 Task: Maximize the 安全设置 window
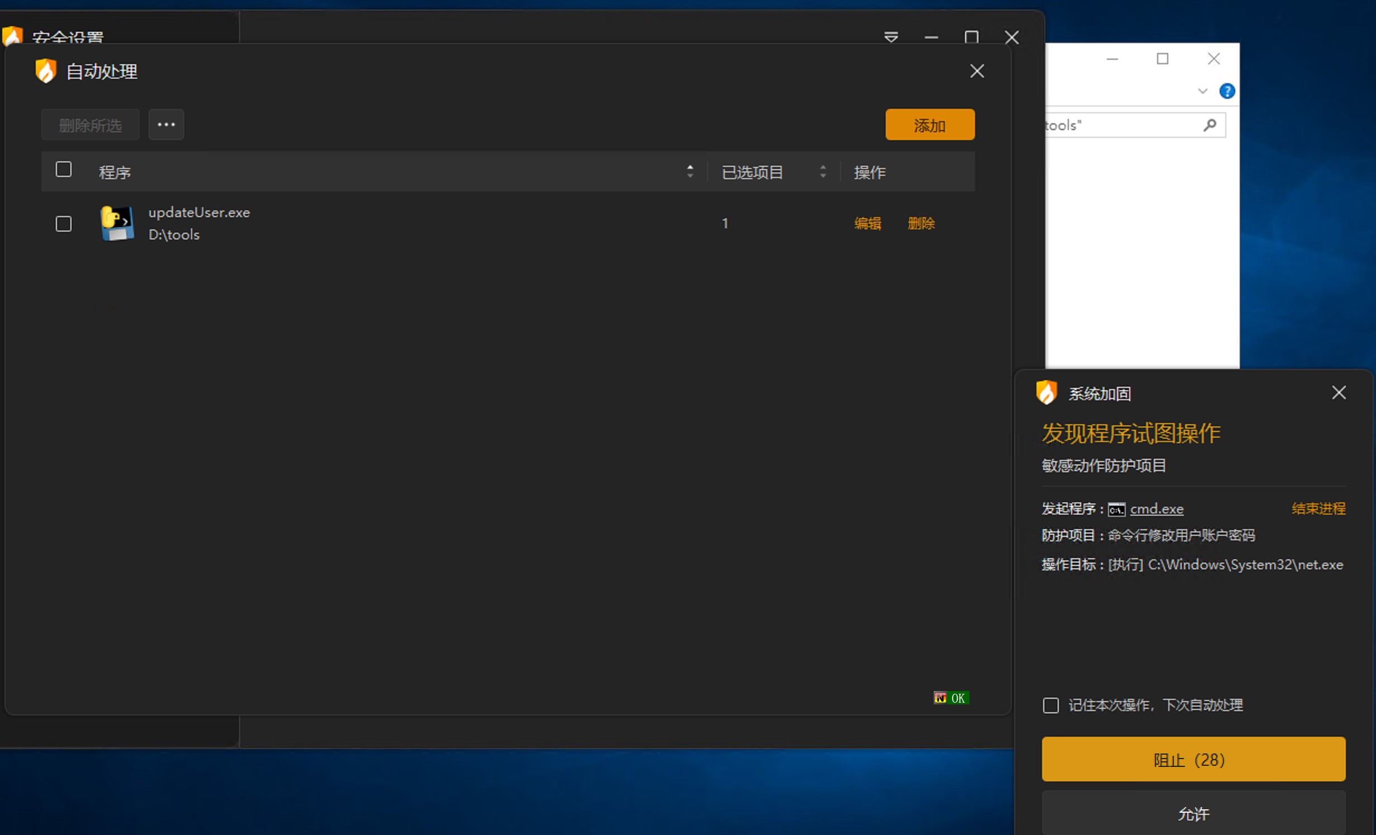tap(972, 37)
